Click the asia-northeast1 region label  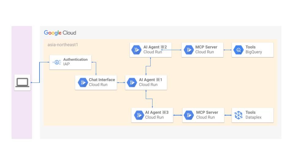[62, 45]
